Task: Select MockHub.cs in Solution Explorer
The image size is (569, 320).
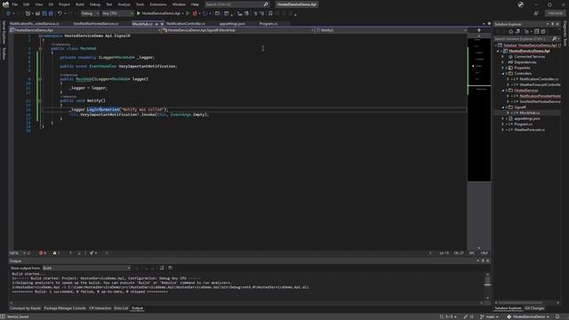Action: (529, 113)
